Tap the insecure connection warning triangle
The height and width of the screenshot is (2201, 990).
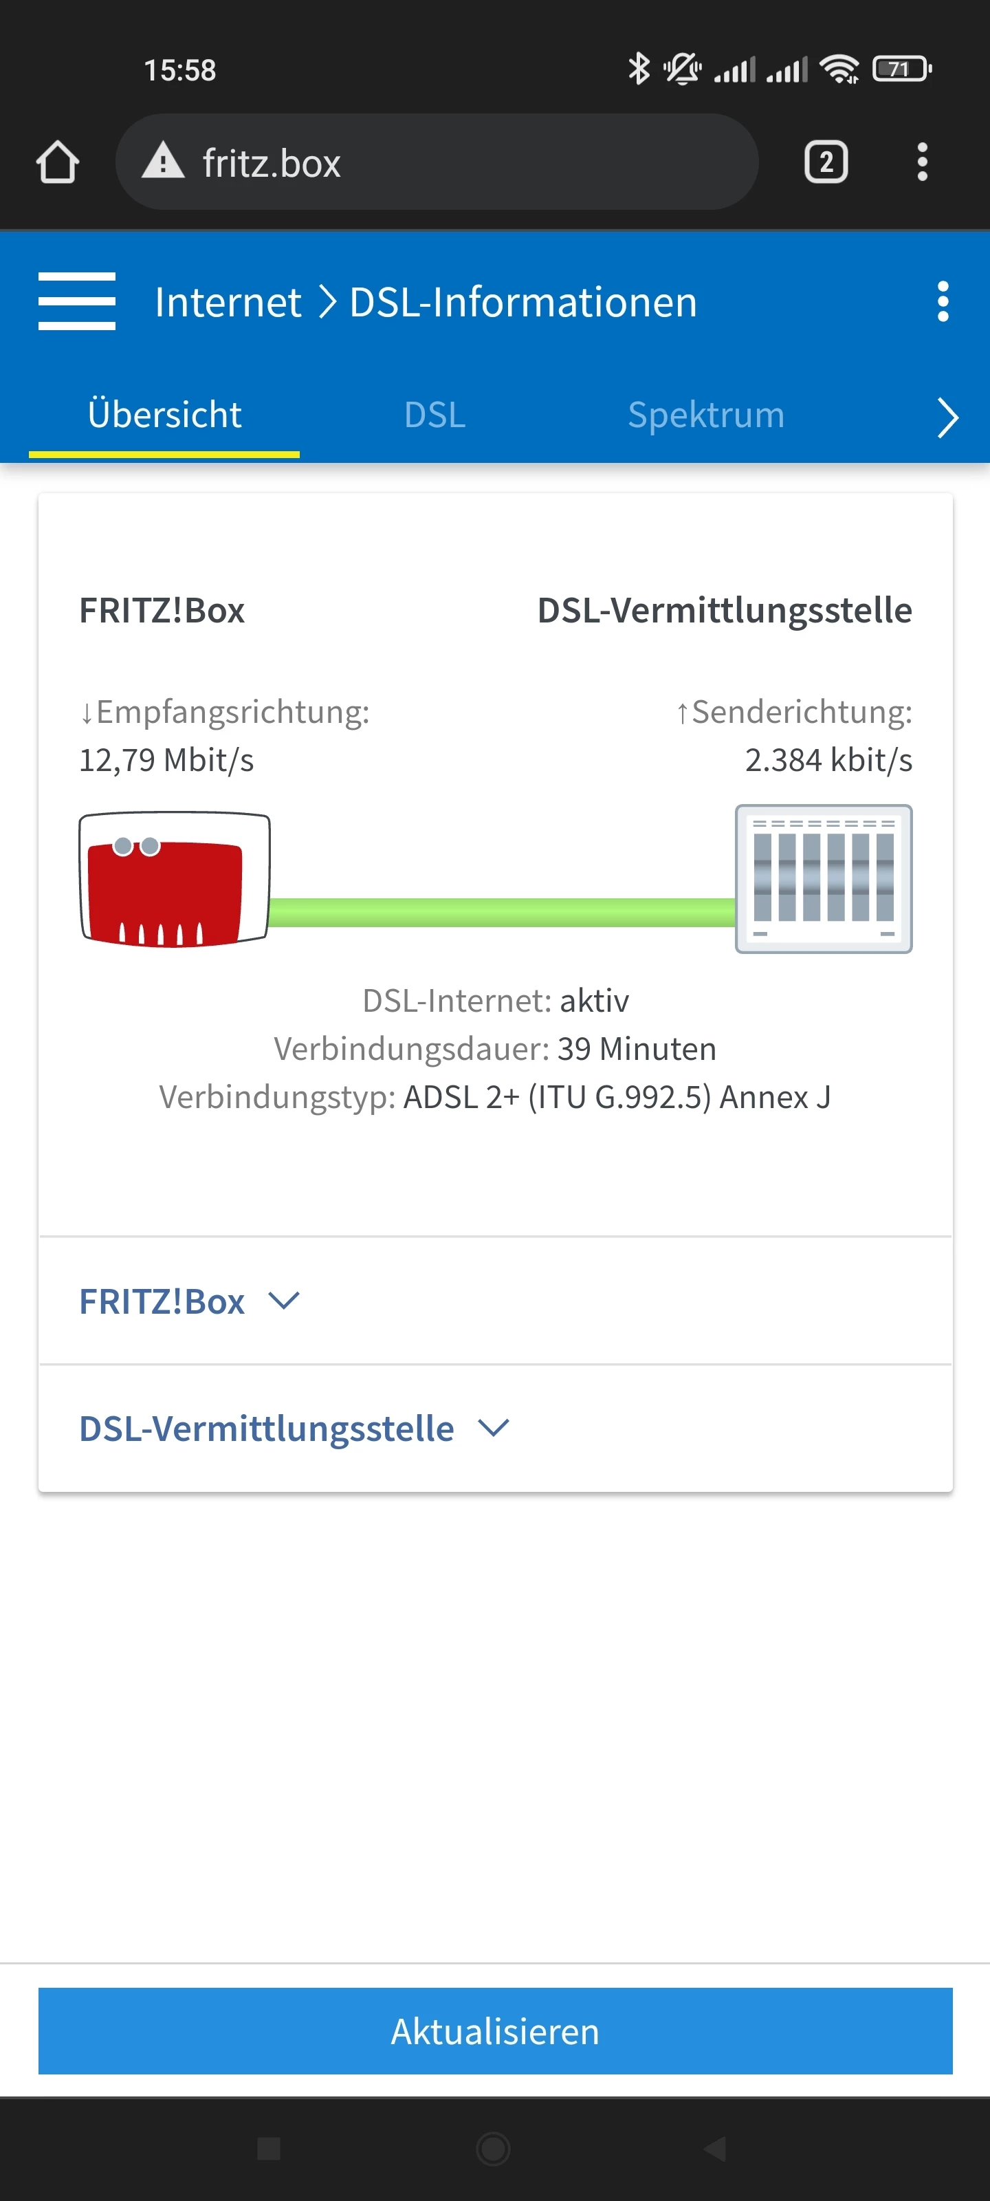click(x=162, y=162)
